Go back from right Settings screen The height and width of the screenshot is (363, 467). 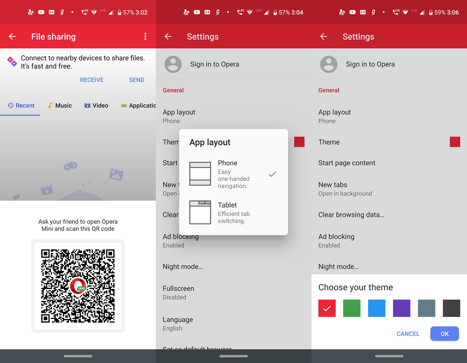tap(324, 37)
